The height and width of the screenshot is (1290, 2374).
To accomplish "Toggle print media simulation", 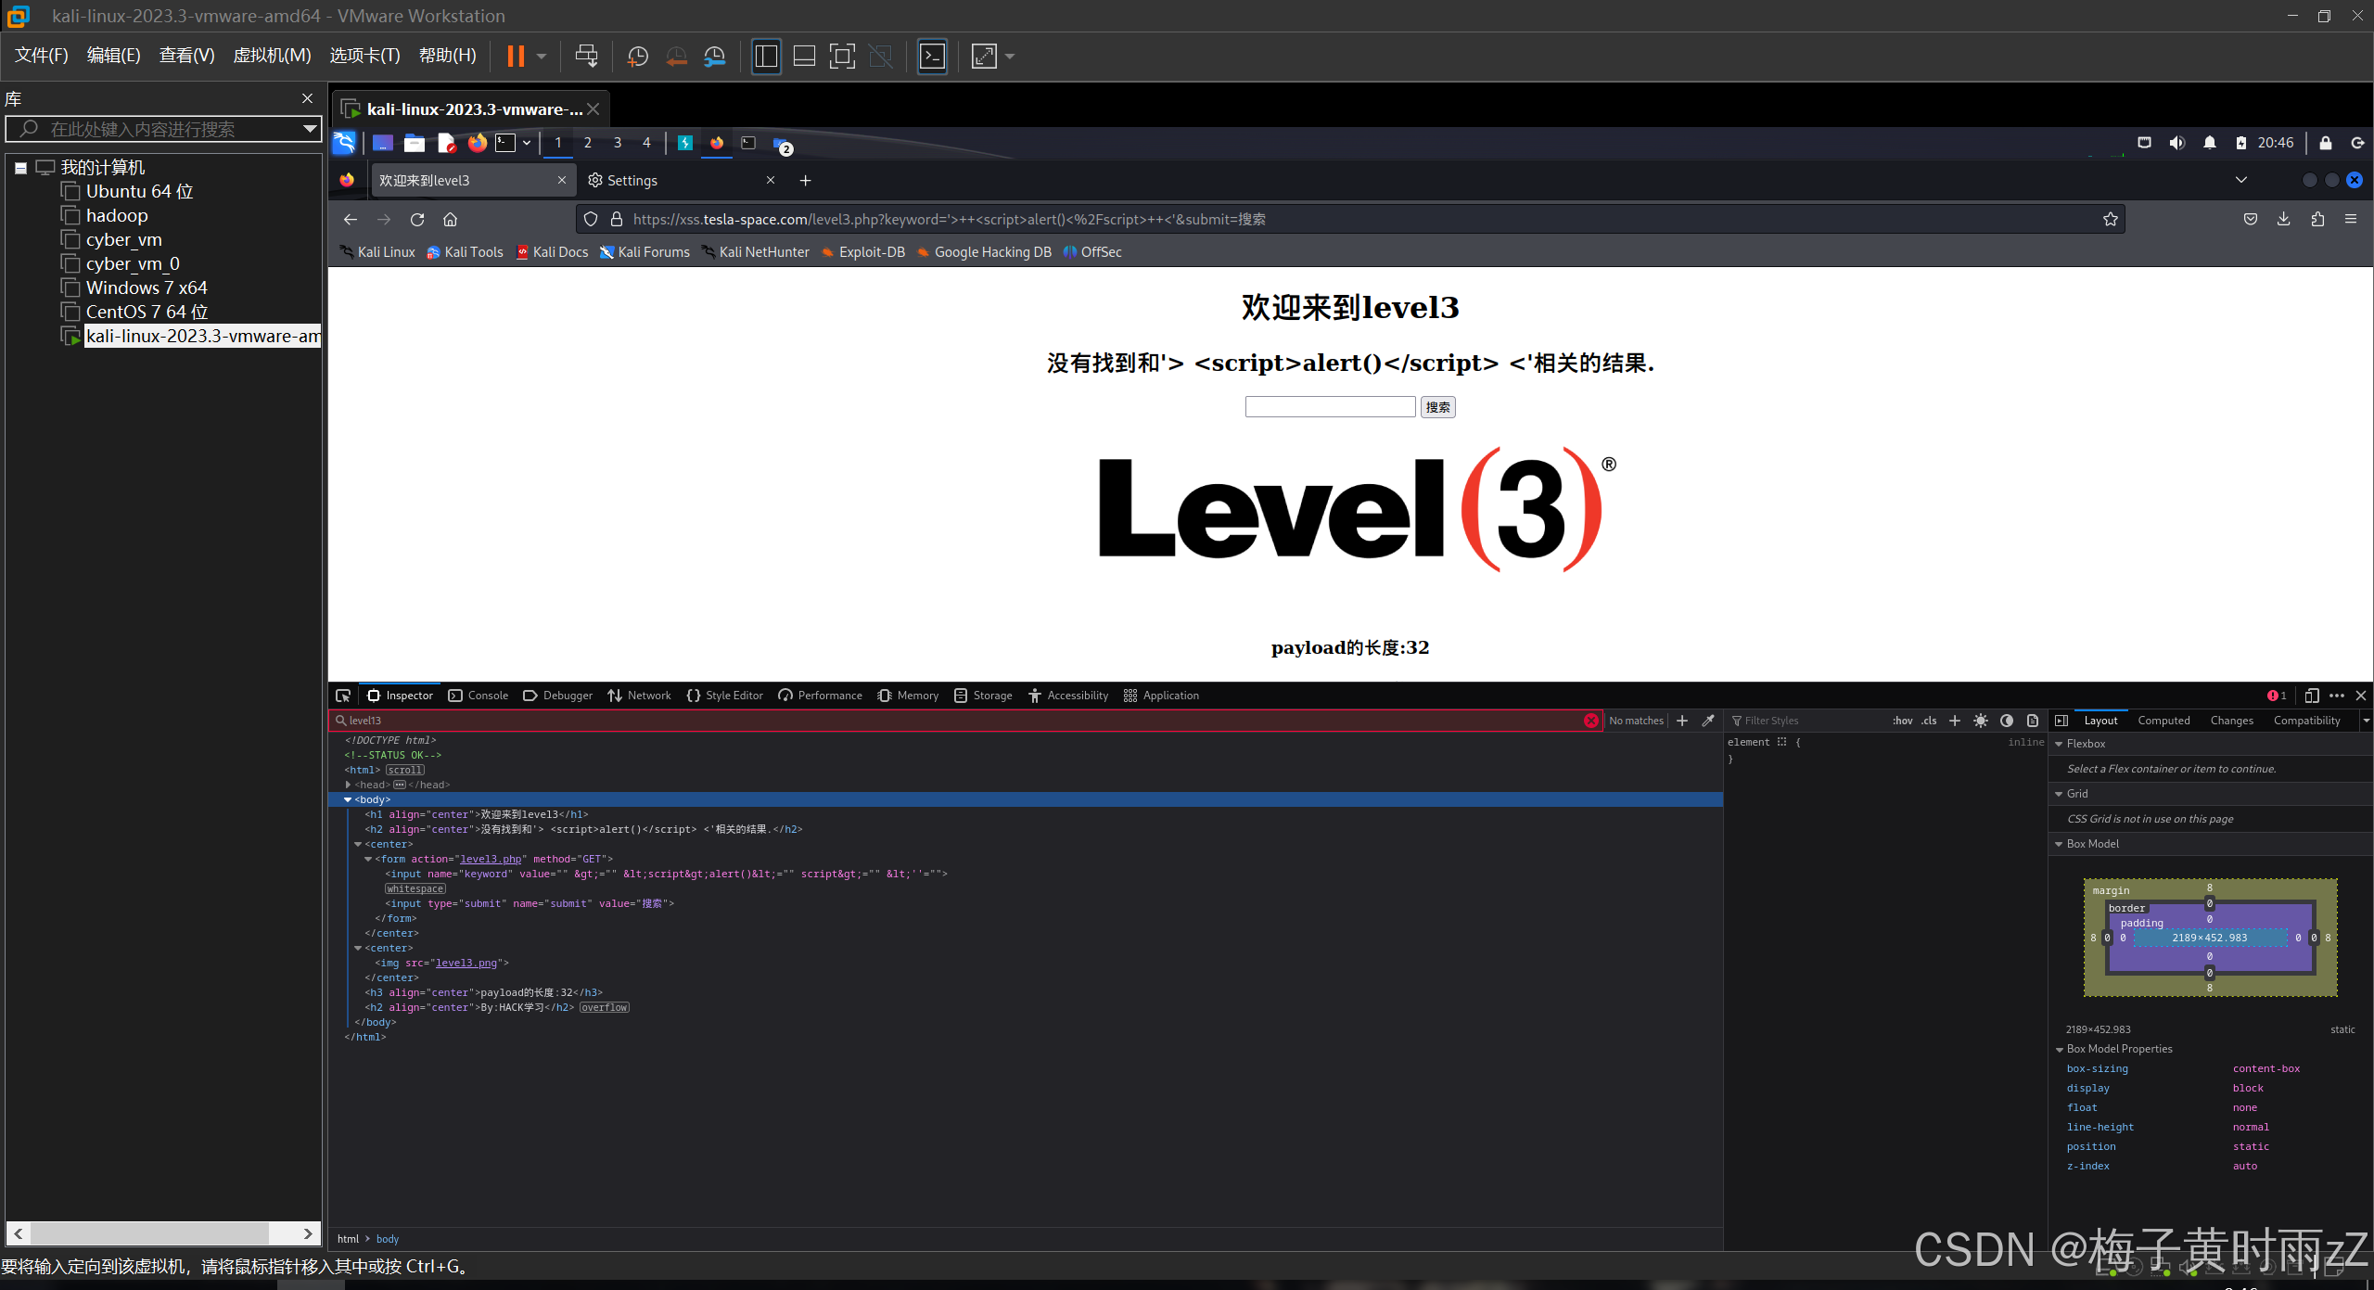I will click(x=2033, y=721).
